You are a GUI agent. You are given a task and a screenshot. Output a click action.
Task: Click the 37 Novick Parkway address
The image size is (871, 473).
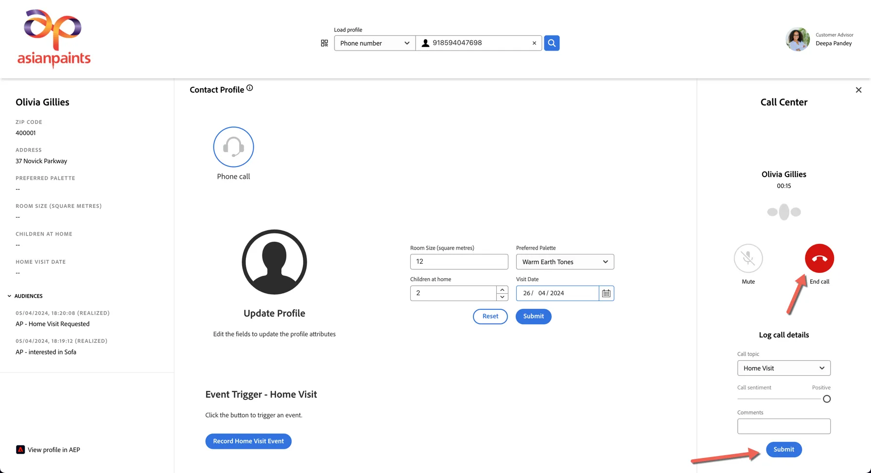pyautogui.click(x=41, y=161)
